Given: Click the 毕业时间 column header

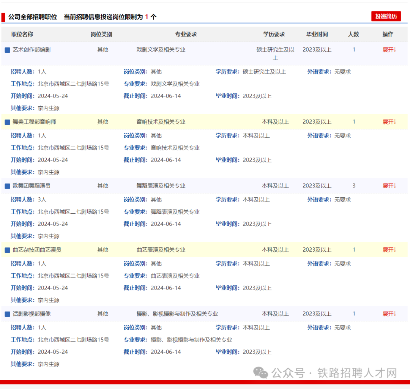Looking at the screenshot, I should [317, 34].
